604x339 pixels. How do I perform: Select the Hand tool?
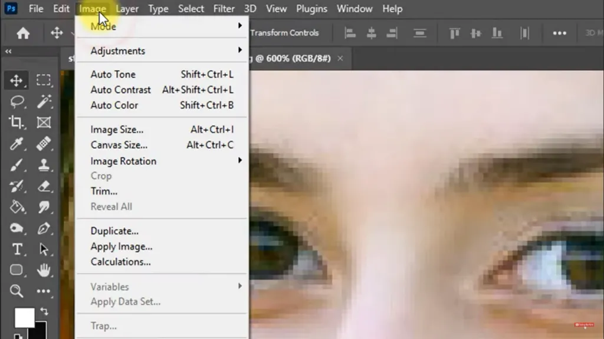44,270
